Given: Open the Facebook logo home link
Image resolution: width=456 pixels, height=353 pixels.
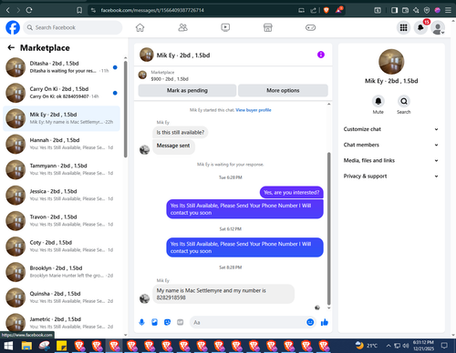Looking at the screenshot, I should click(x=13, y=27).
